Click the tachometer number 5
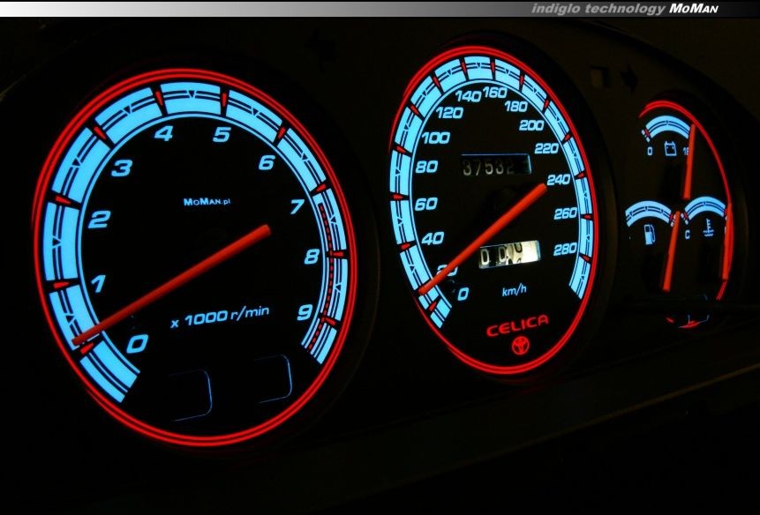Viewport: 760px width, 515px height. [x=222, y=134]
